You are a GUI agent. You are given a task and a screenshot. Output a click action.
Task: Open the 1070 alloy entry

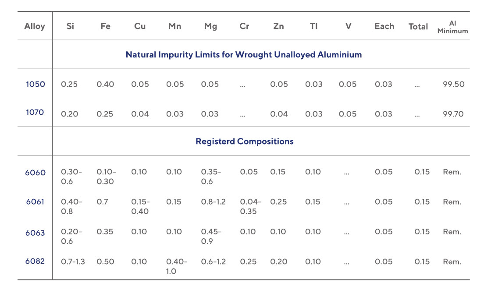point(35,112)
